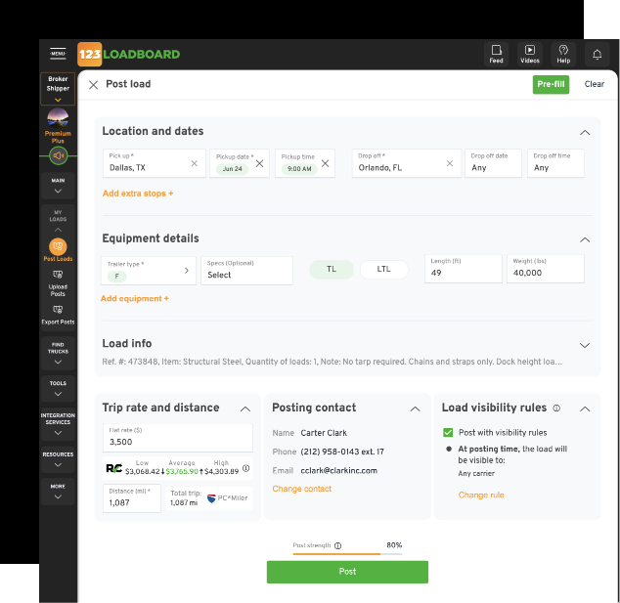The image size is (620, 603).
Task: Clear the 9:00 AM pickup time
Action: tap(325, 163)
